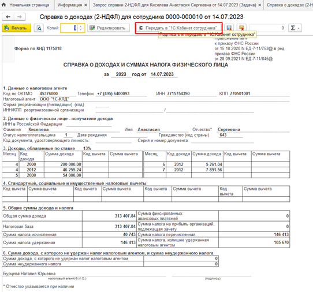The height and width of the screenshot is (292, 313).
Task: Select the ИНН value 7715754390
Action: [178, 93]
